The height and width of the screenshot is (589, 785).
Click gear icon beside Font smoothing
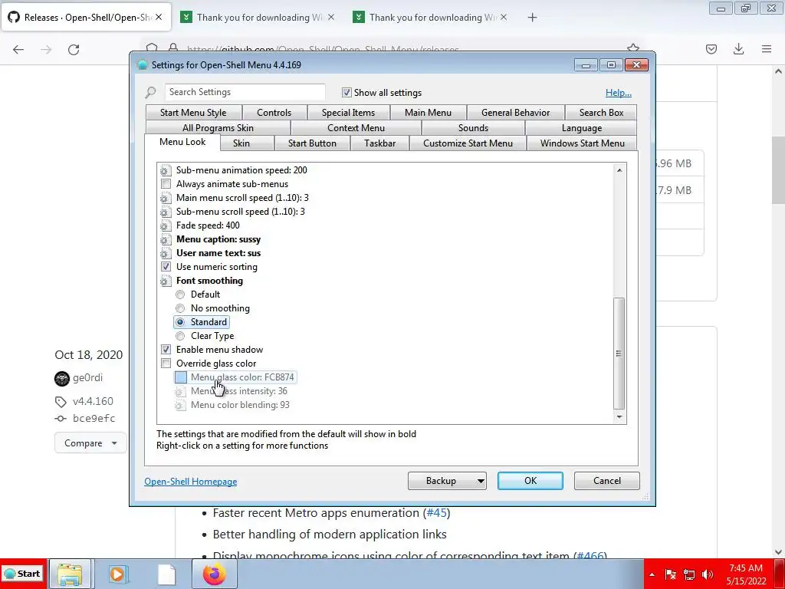coord(166,281)
